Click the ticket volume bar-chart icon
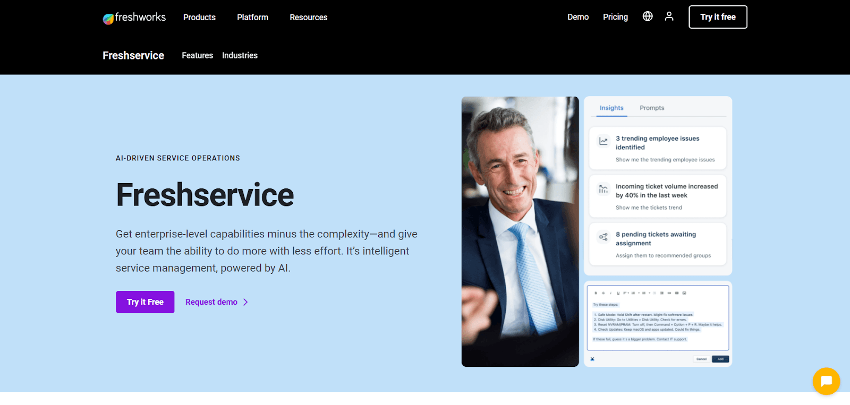 [603, 189]
